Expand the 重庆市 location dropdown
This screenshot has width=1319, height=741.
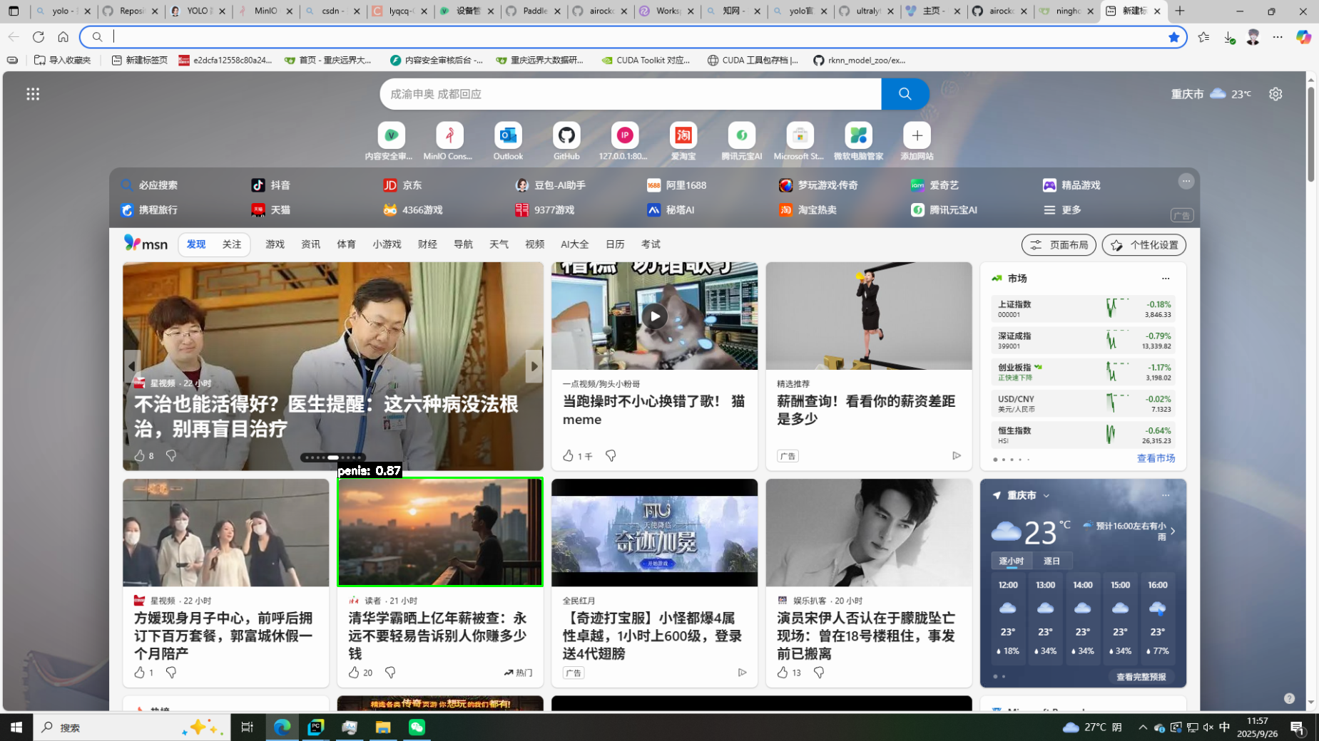click(x=1046, y=495)
